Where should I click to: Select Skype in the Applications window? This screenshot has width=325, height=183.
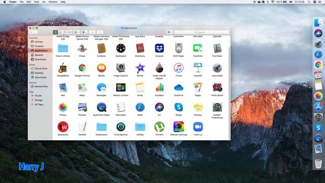point(178,107)
